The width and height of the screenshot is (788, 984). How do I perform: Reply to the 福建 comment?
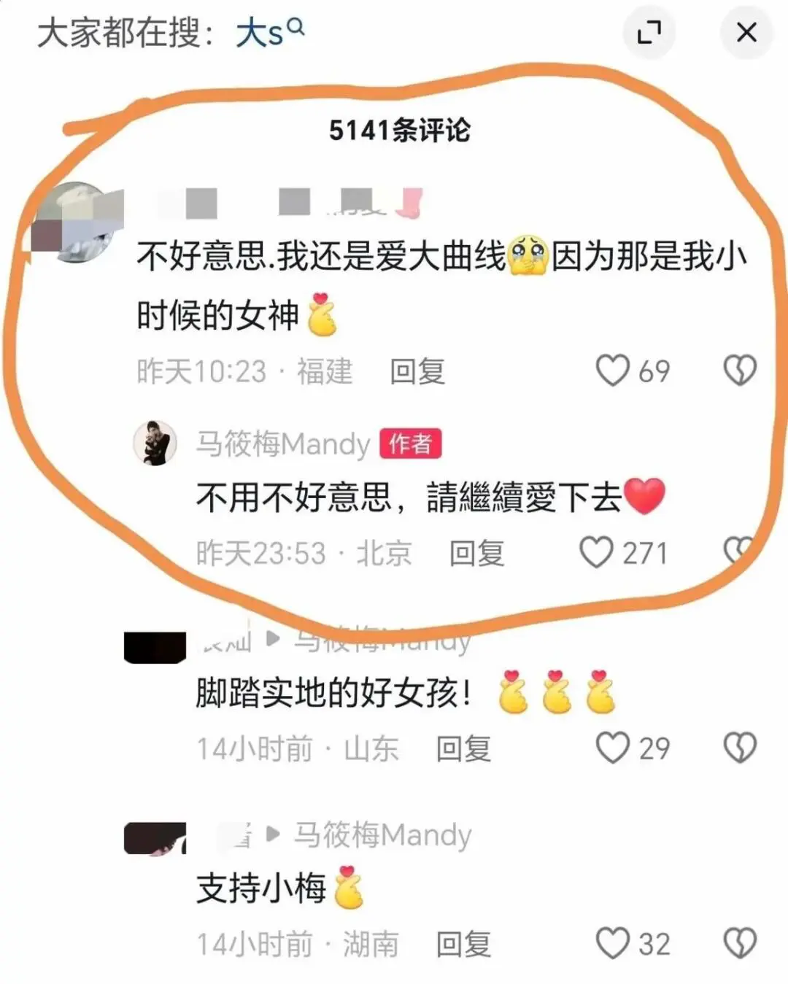417,371
